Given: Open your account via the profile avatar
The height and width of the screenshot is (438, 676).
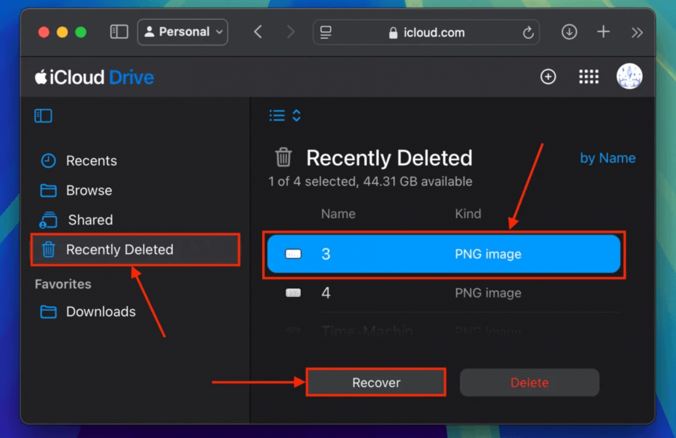Looking at the screenshot, I should 629,77.
